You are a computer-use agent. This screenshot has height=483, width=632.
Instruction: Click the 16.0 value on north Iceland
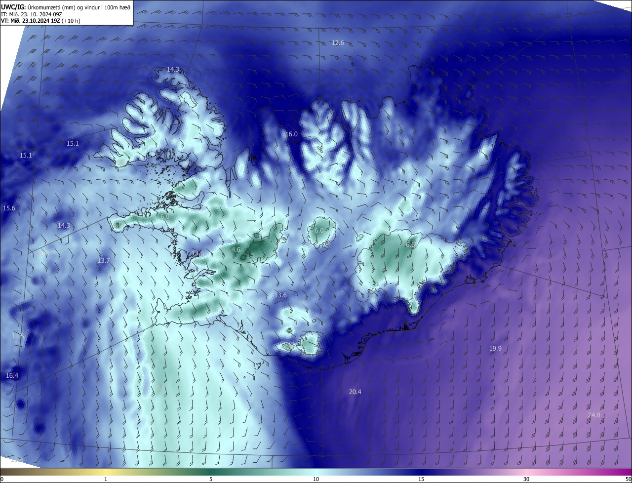point(291,134)
